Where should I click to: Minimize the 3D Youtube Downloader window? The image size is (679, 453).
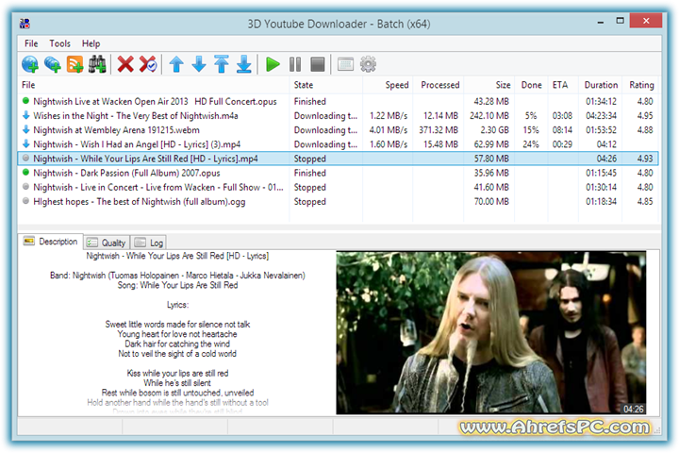(x=600, y=22)
